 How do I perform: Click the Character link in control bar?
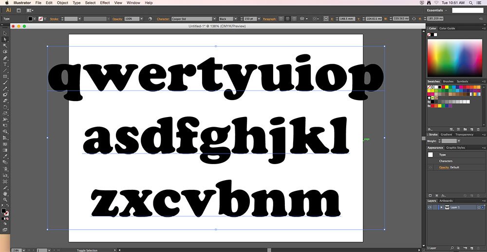pyautogui.click(x=163, y=19)
